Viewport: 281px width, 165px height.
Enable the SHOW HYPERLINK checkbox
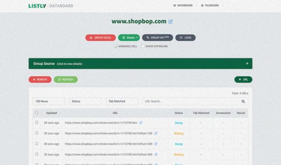(143, 46)
